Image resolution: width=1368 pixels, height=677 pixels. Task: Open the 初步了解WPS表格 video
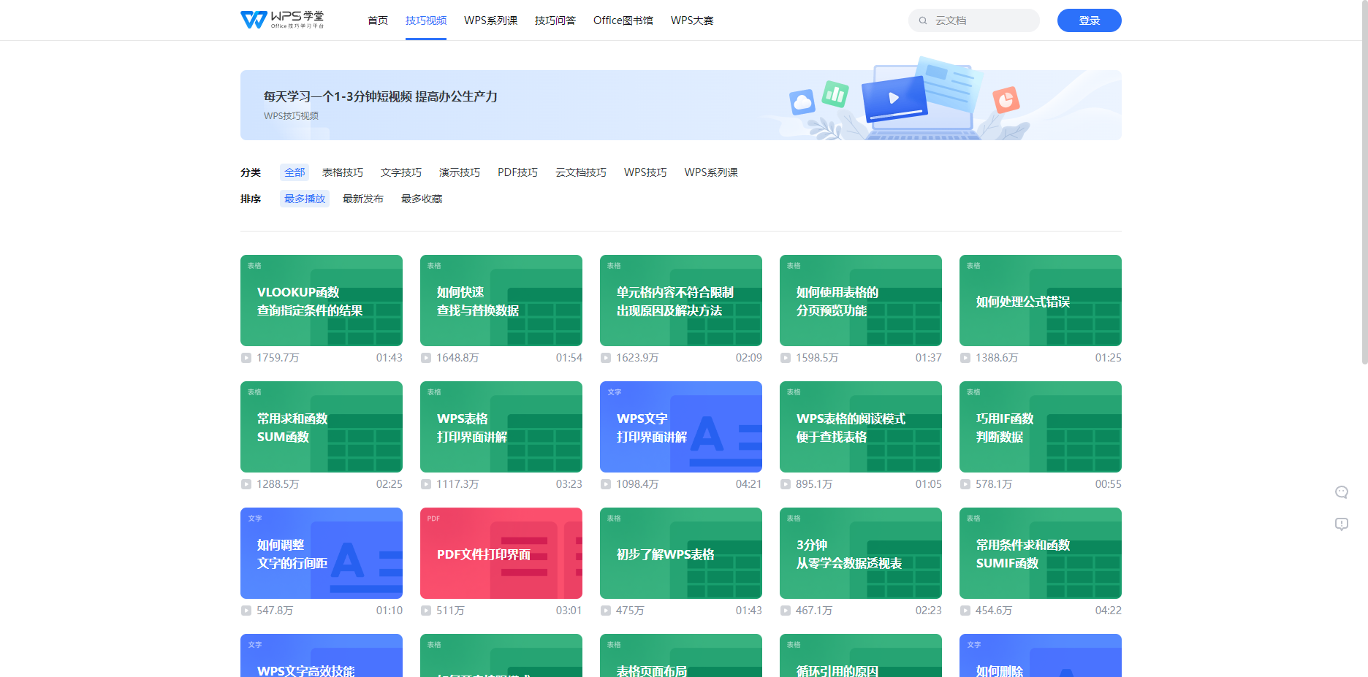tap(681, 553)
